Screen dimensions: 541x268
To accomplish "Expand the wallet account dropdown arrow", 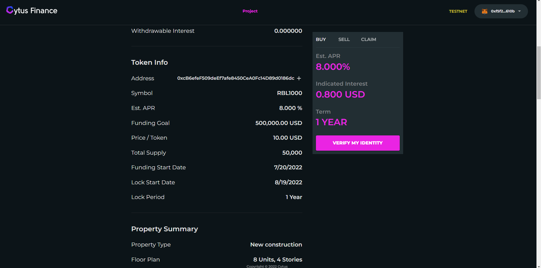I will [519, 11].
